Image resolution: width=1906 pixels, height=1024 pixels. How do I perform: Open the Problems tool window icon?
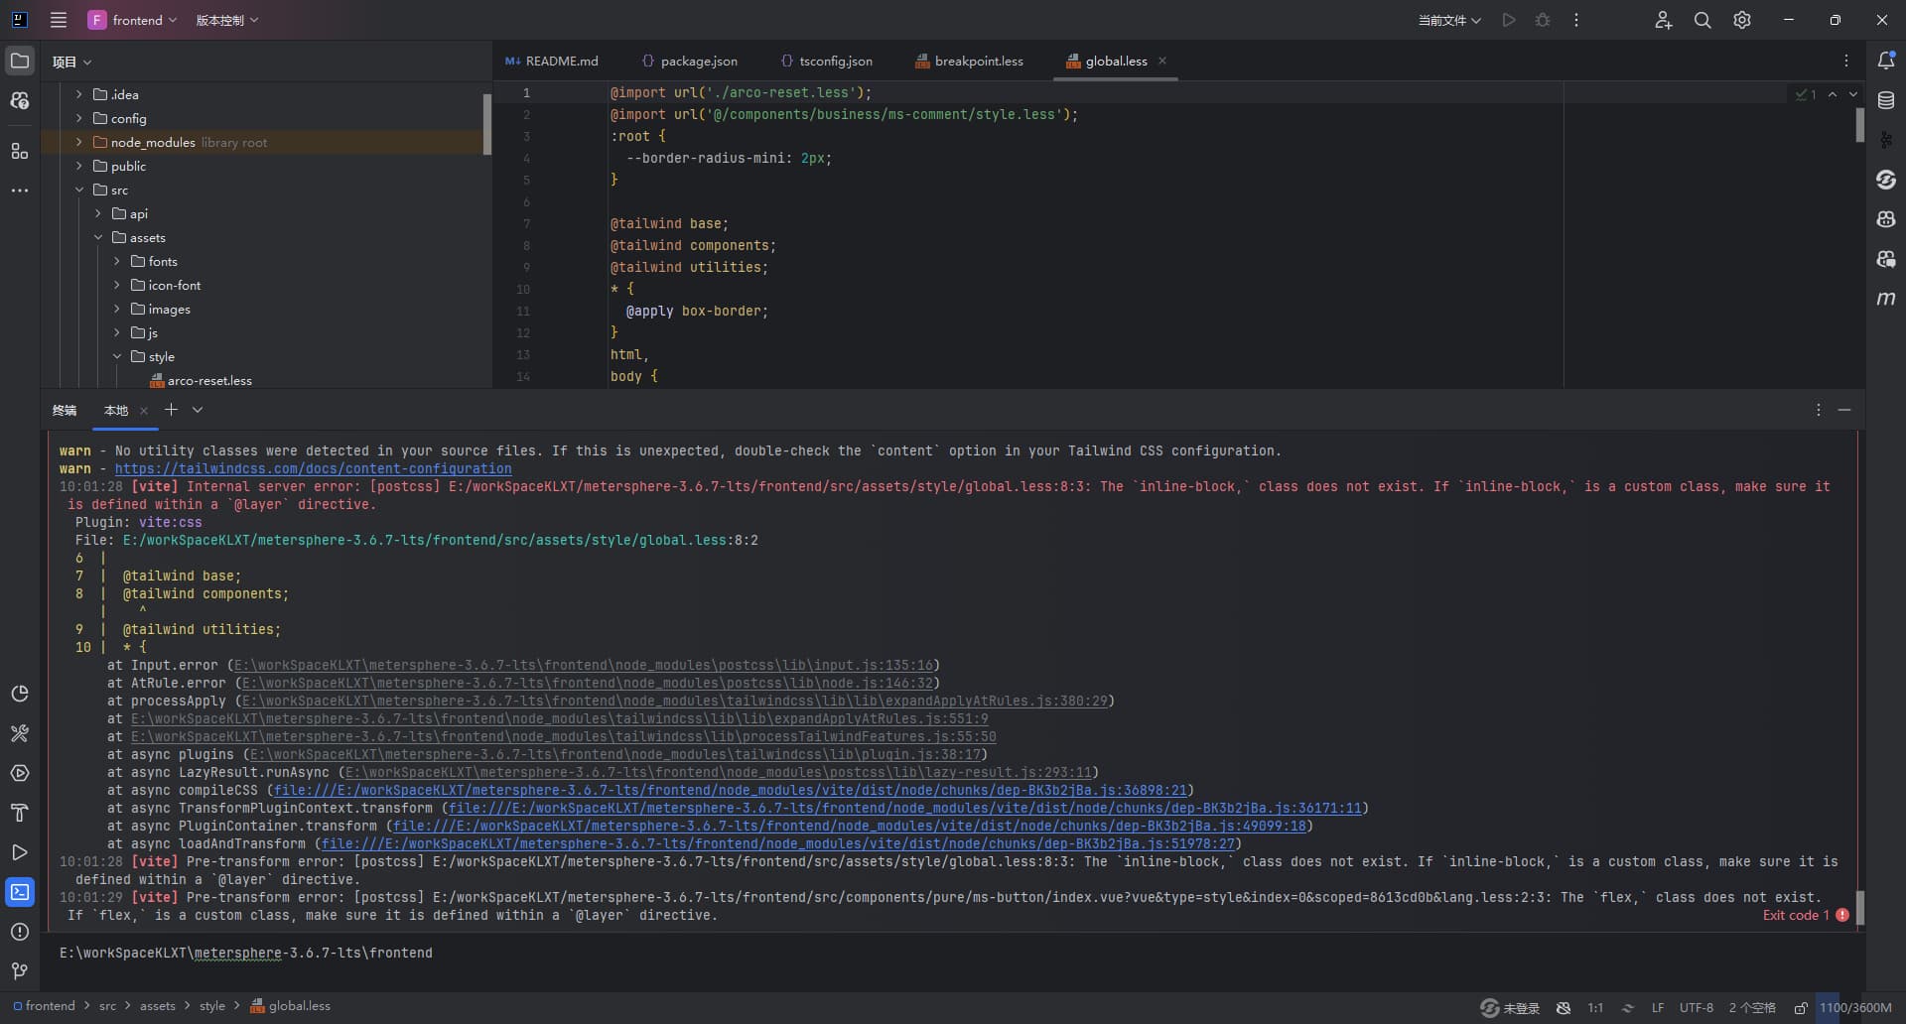[20, 932]
